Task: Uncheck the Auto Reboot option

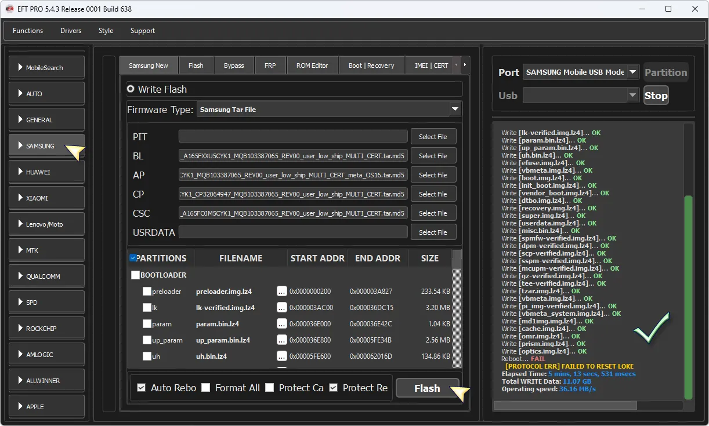Action: click(x=142, y=388)
